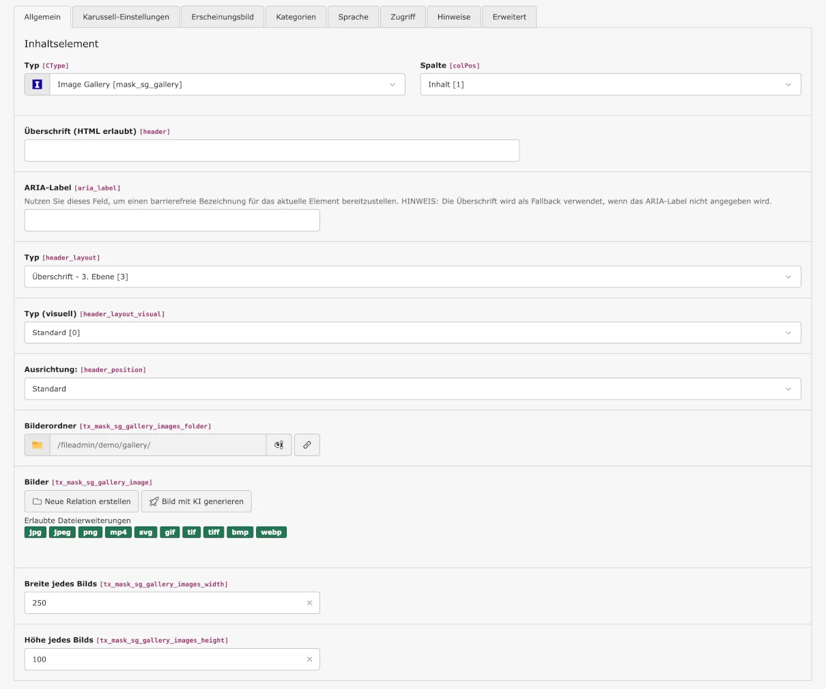Clear the Breite jedes Bilds value
Viewport: 826px width, 689px height.
point(309,603)
